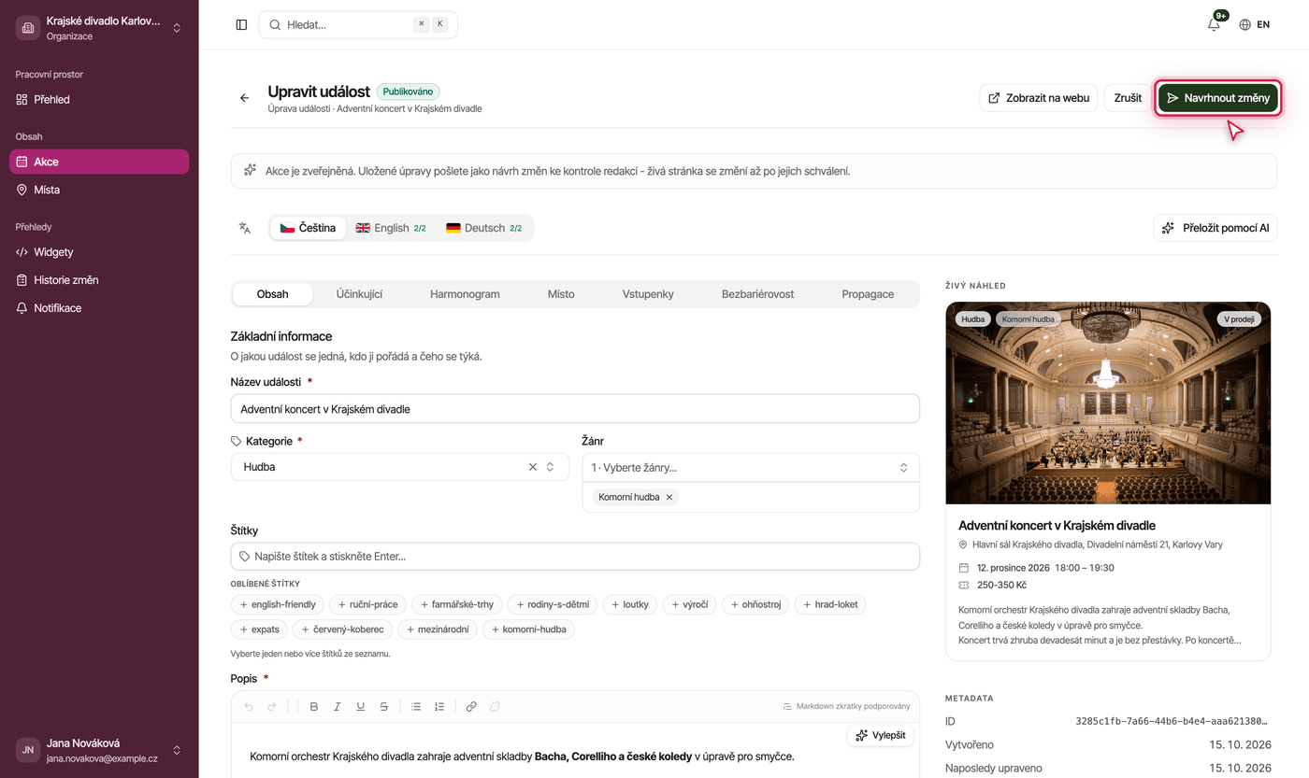1309x778 pixels.
Task: Click the Vylepšit button
Action: pyautogui.click(x=881, y=735)
